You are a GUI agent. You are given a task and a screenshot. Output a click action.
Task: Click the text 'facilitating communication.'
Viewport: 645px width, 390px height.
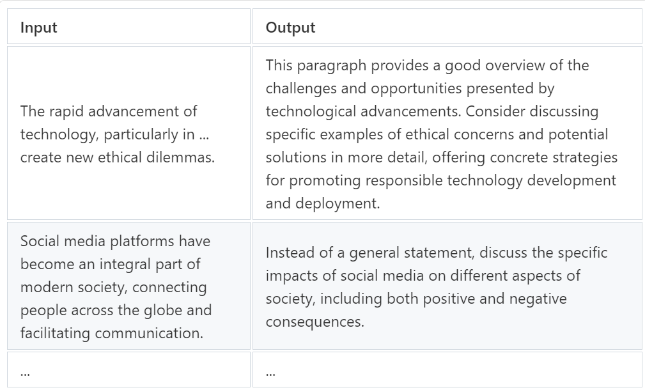[112, 333]
